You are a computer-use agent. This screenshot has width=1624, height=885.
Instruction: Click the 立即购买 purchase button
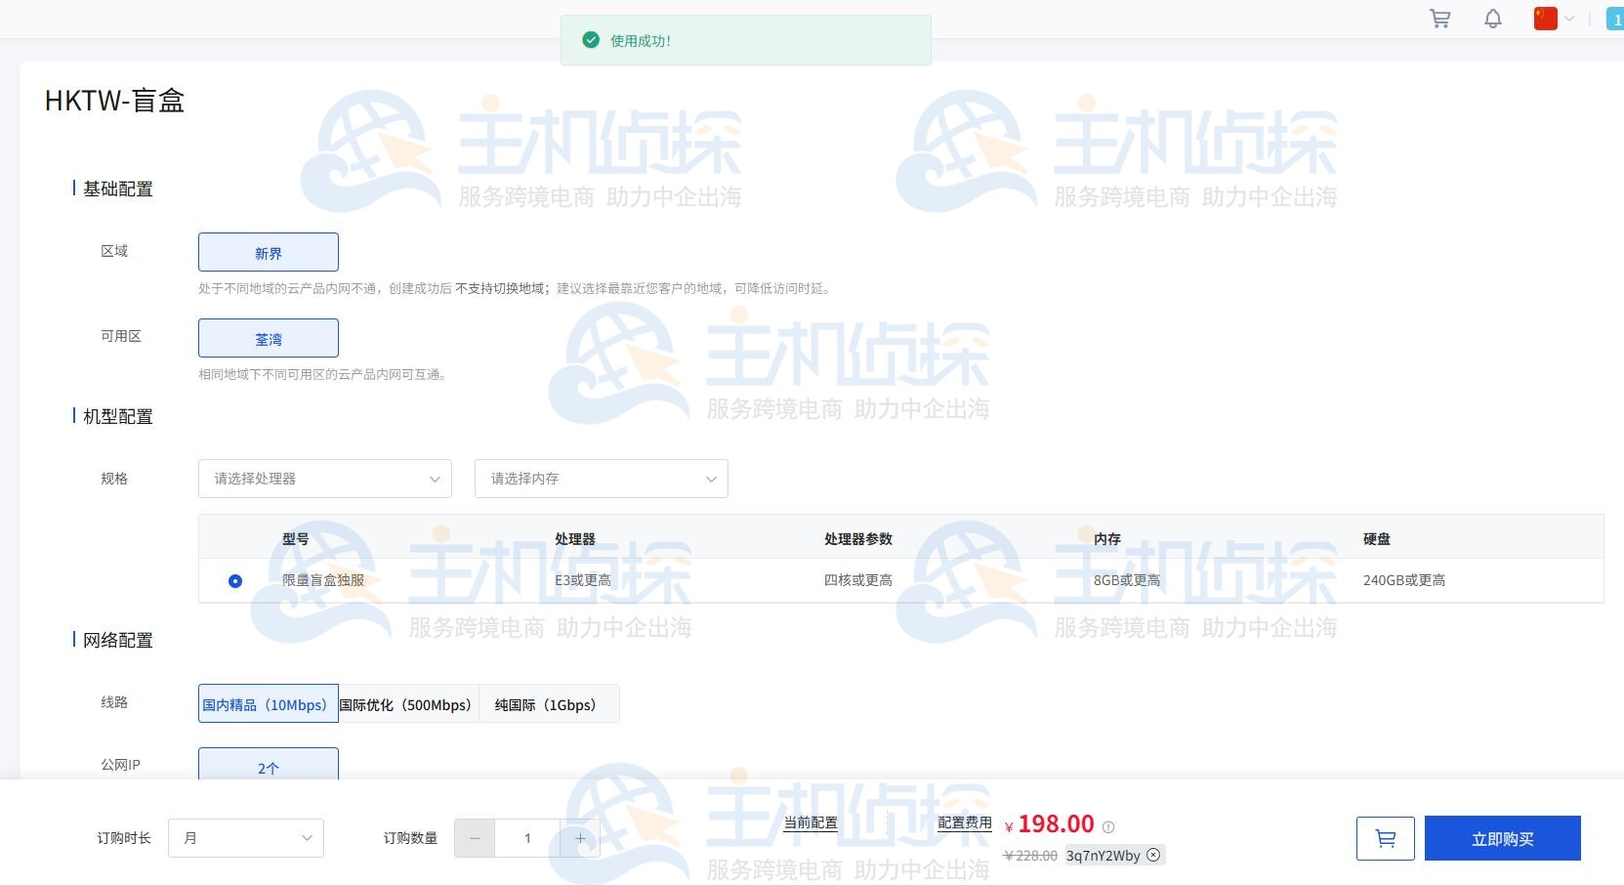[1503, 837]
